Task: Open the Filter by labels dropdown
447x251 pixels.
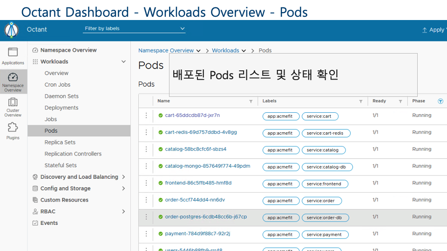Action: point(134,28)
